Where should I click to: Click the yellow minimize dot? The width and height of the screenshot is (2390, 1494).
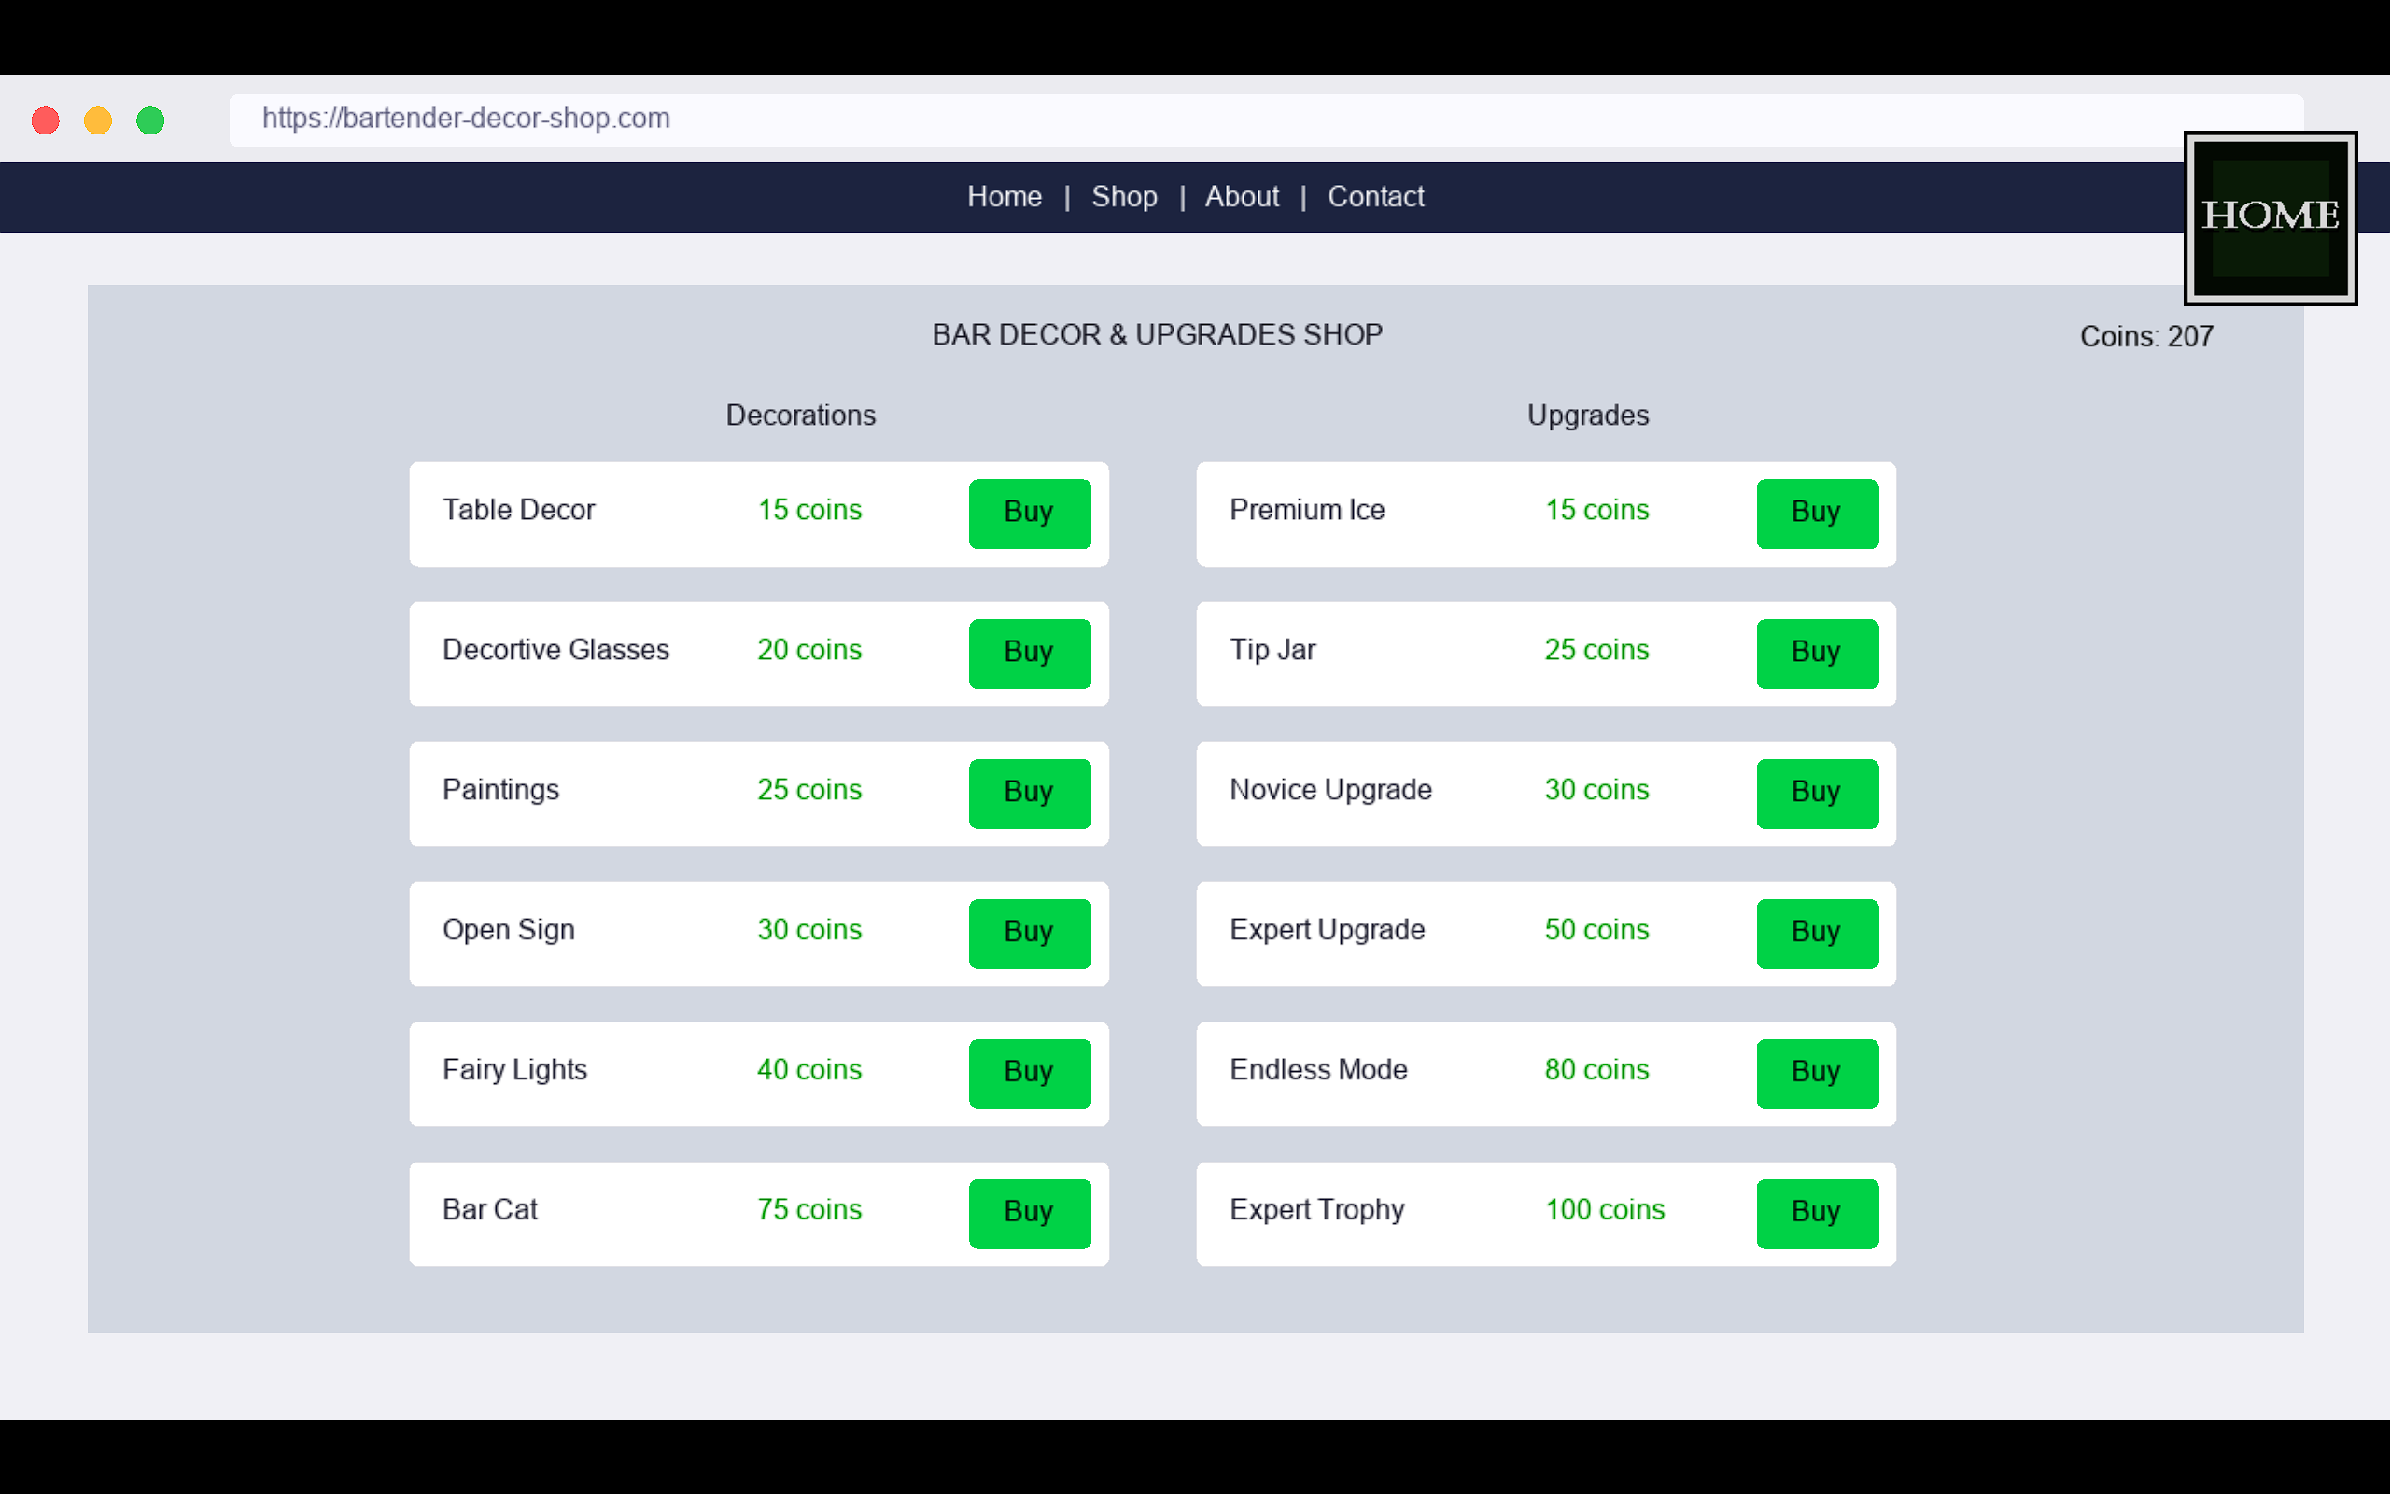point(98,120)
